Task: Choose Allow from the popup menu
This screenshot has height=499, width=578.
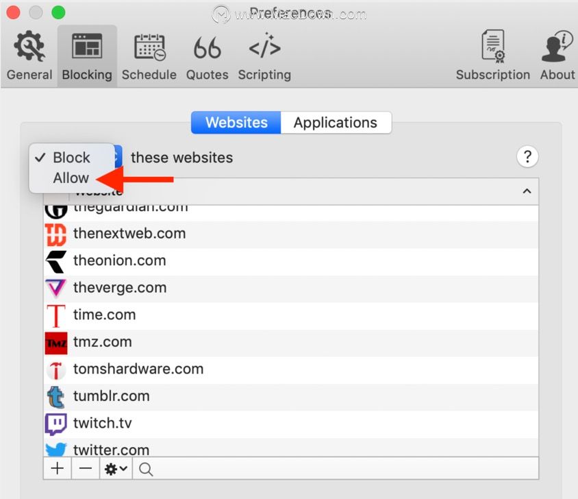Action: coord(71,178)
